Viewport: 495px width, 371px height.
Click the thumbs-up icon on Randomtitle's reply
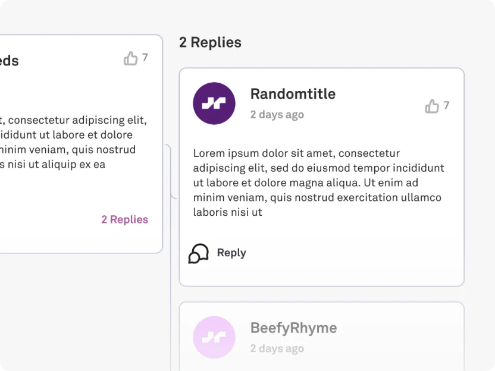coord(432,106)
